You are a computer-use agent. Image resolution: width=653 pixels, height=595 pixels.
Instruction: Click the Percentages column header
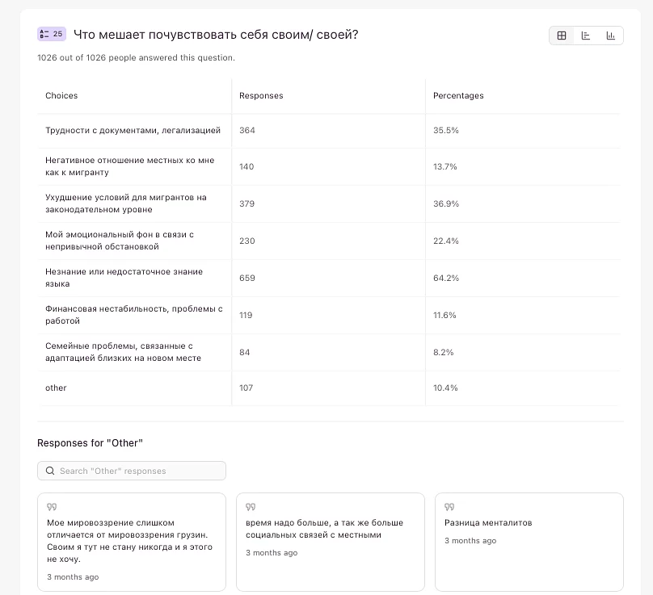click(458, 95)
